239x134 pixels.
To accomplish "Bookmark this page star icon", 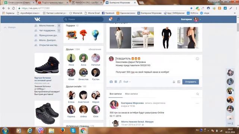I will [x=191, y=8].
